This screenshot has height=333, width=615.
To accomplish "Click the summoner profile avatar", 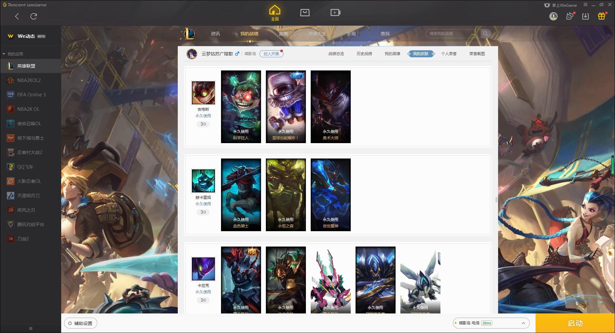I will [x=192, y=54].
